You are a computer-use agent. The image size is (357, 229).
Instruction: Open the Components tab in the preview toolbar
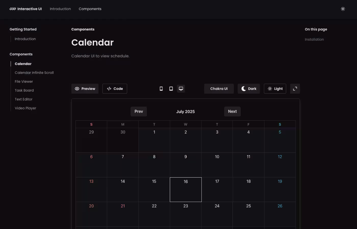coord(83,29)
